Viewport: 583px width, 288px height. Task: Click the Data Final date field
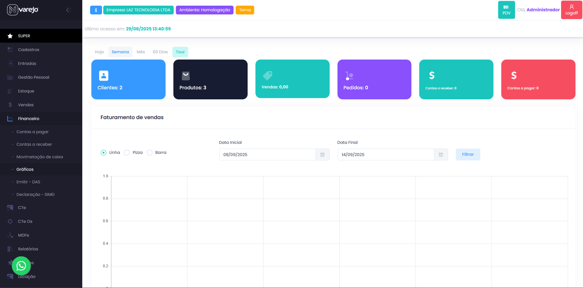(x=385, y=155)
